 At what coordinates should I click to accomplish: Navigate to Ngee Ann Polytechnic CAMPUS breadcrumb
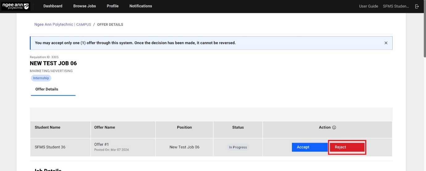click(x=63, y=25)
